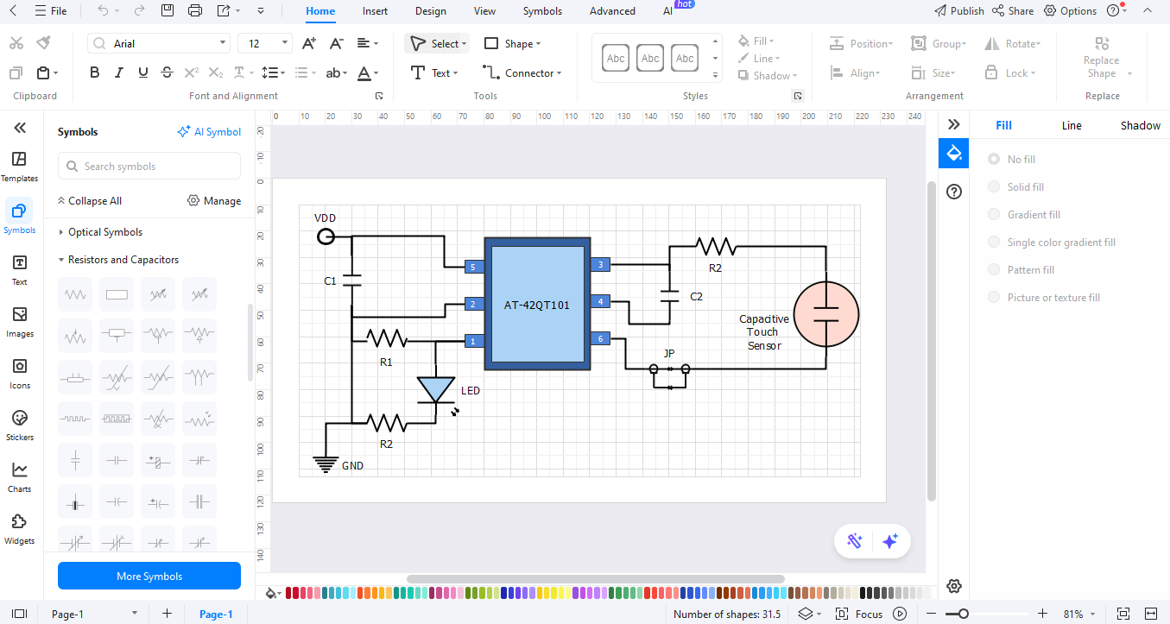The width and height of the screenshot is (1170, 624).
Task: Click the settings gear in right panel
Action: (x=954, y=586)
